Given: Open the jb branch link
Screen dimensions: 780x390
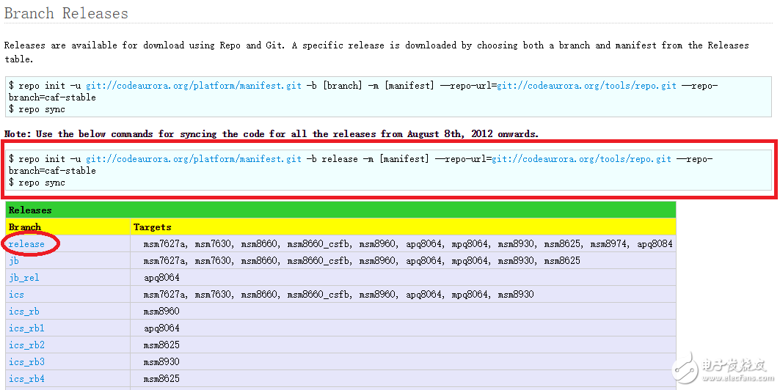Looking at the screenshot, I should 14,261.
